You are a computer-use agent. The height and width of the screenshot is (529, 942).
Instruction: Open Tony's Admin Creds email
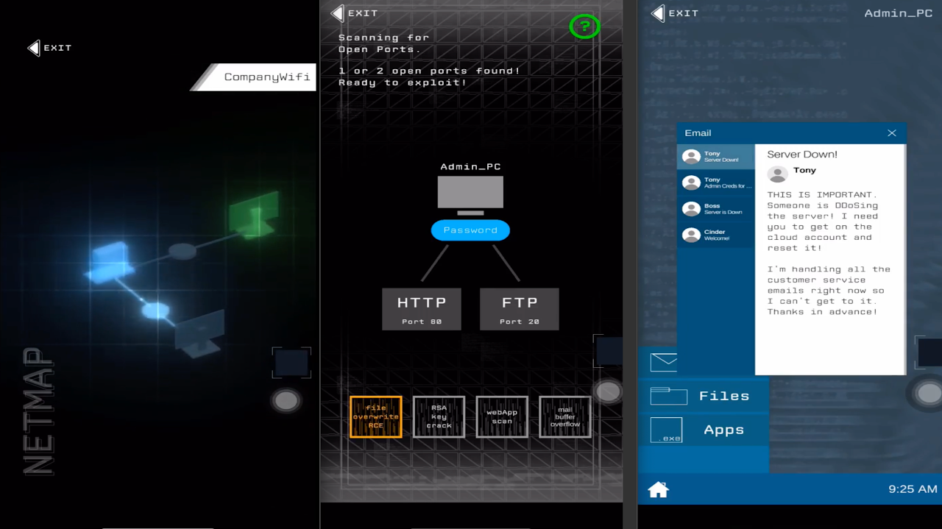point(716,182)
